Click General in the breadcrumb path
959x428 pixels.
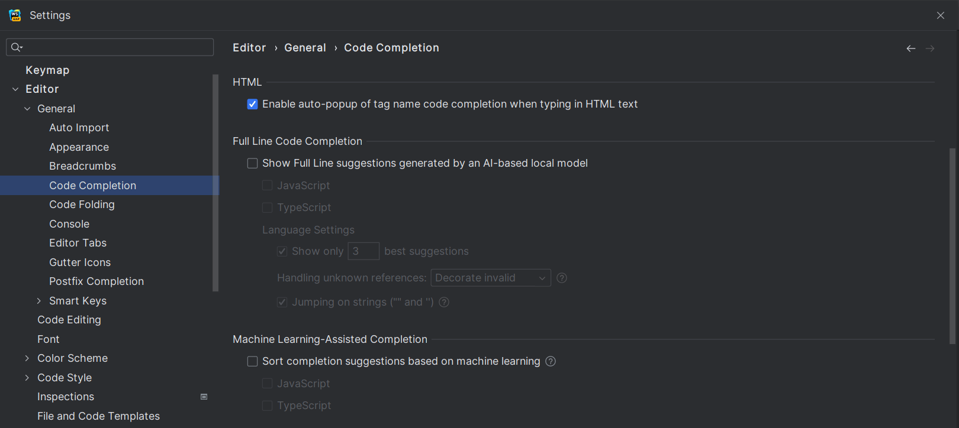305,48
